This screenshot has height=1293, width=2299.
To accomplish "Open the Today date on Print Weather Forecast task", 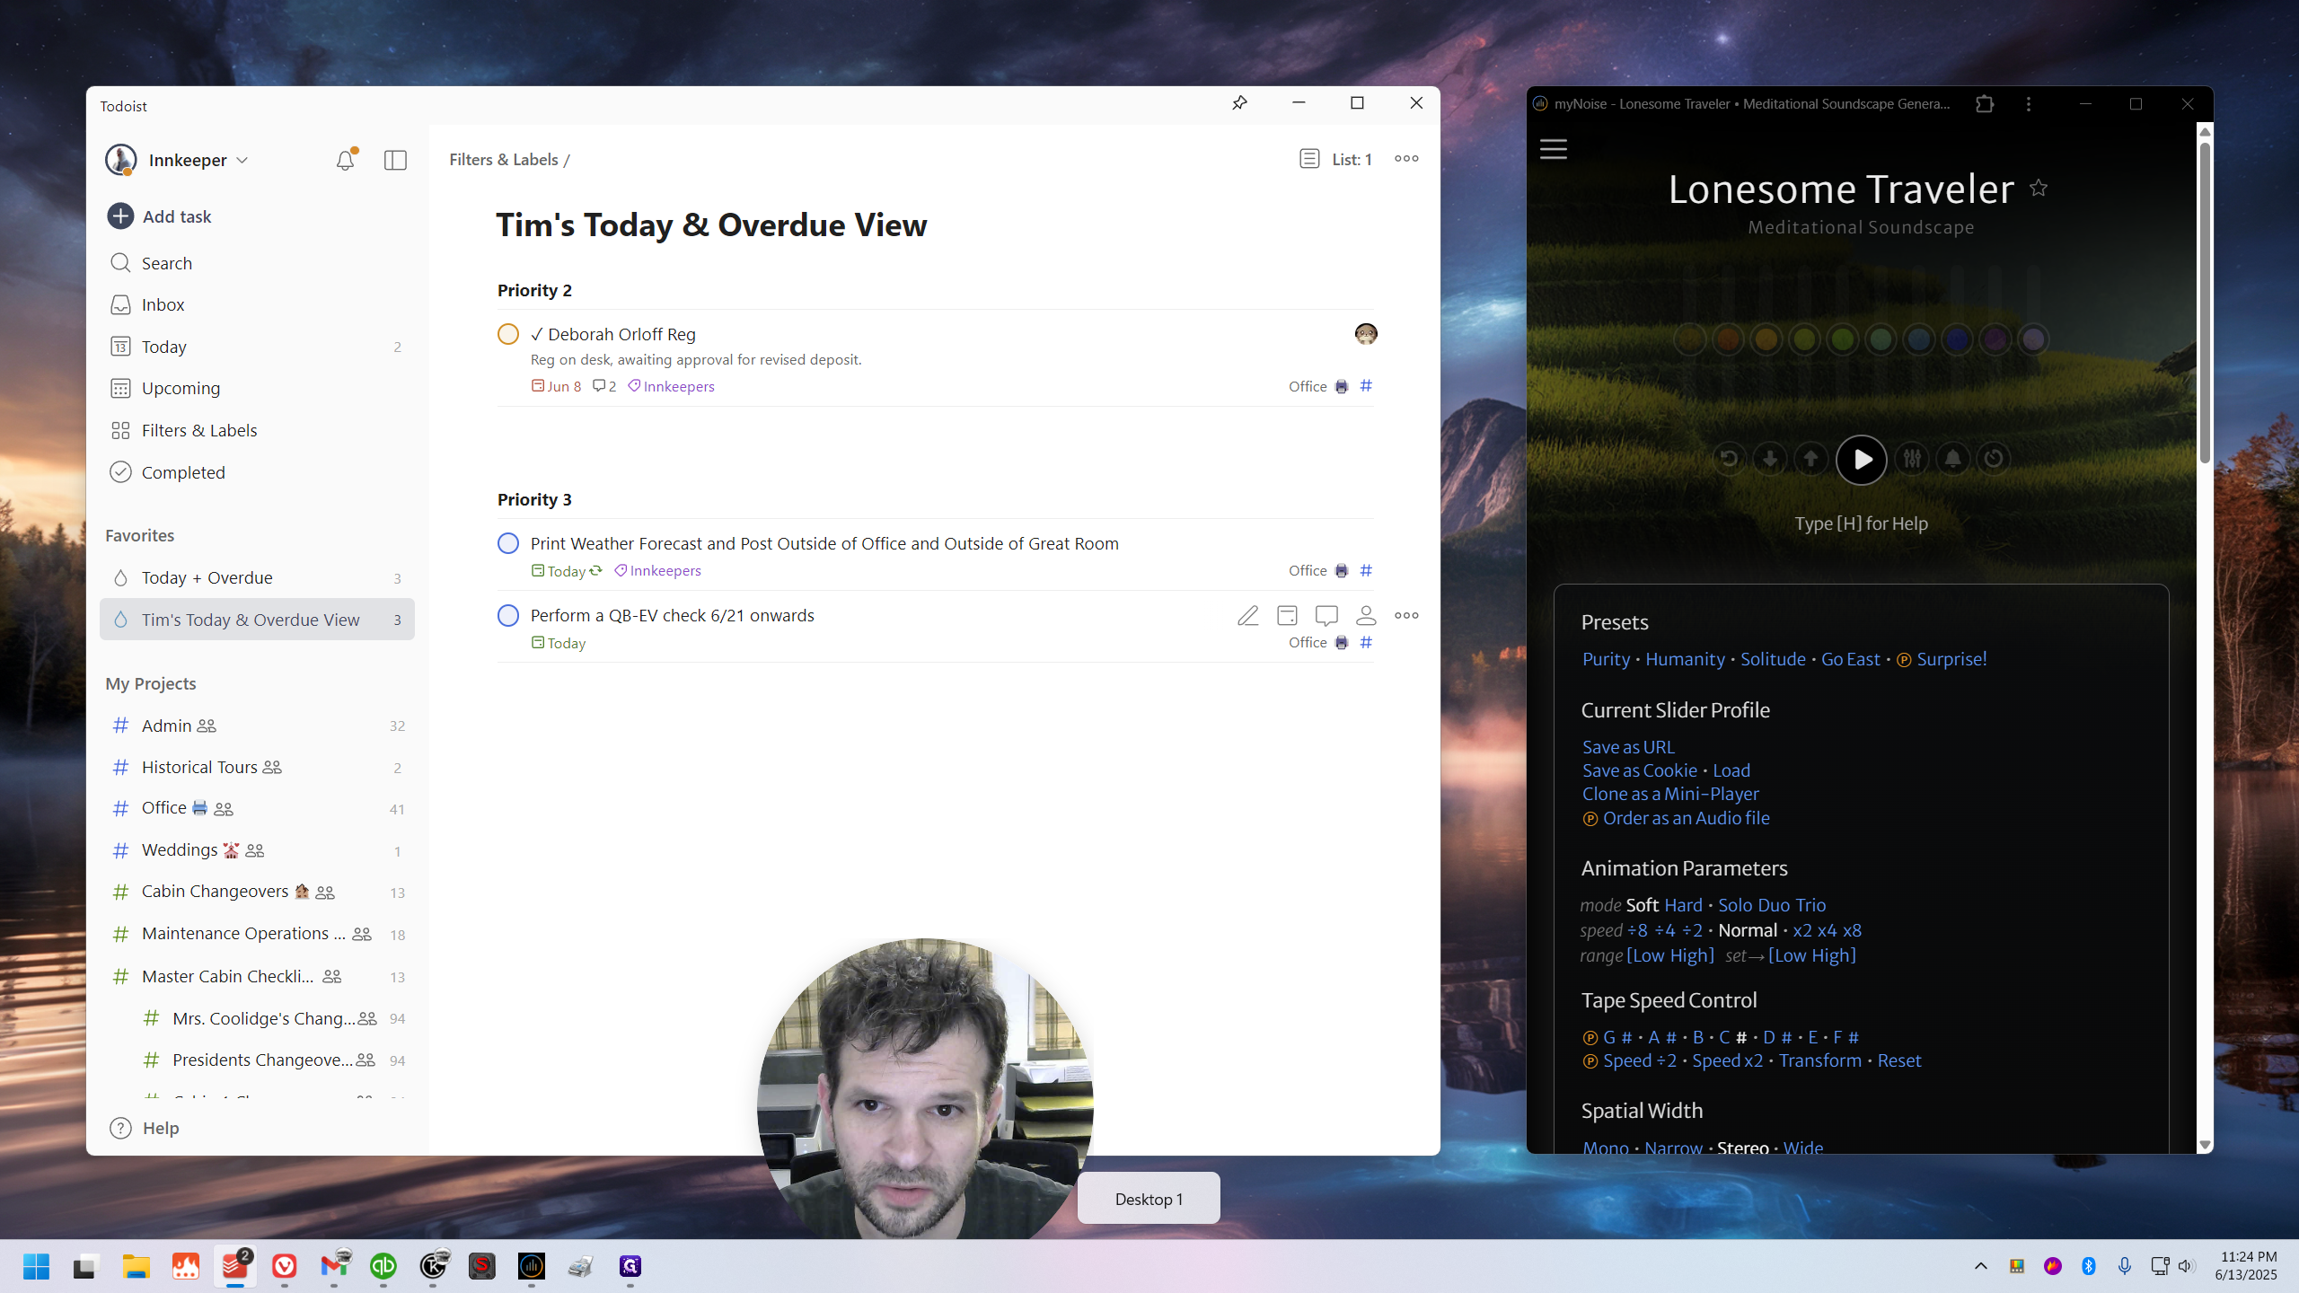I will tap(567, 571).
